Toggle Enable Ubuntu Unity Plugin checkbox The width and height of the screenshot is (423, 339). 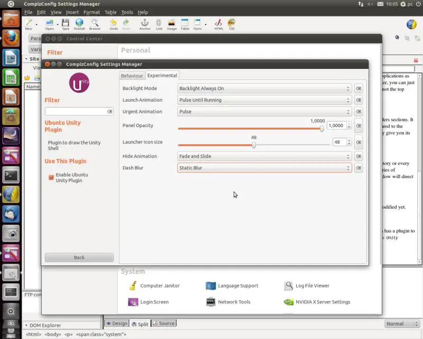(51, 177)
